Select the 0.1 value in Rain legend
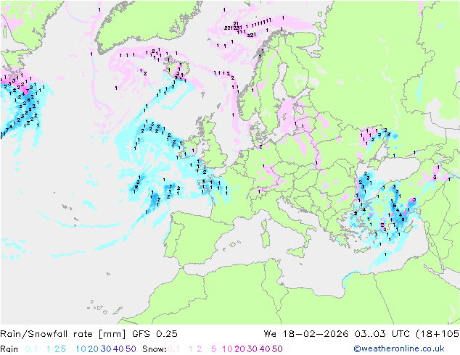460x355 pixels. 31,349
